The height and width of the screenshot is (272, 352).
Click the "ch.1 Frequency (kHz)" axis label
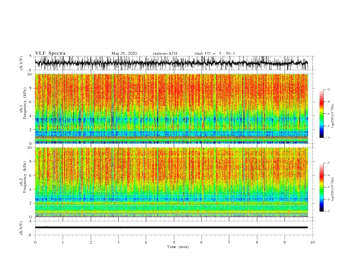pyautogui.click(x=23, y=103)
